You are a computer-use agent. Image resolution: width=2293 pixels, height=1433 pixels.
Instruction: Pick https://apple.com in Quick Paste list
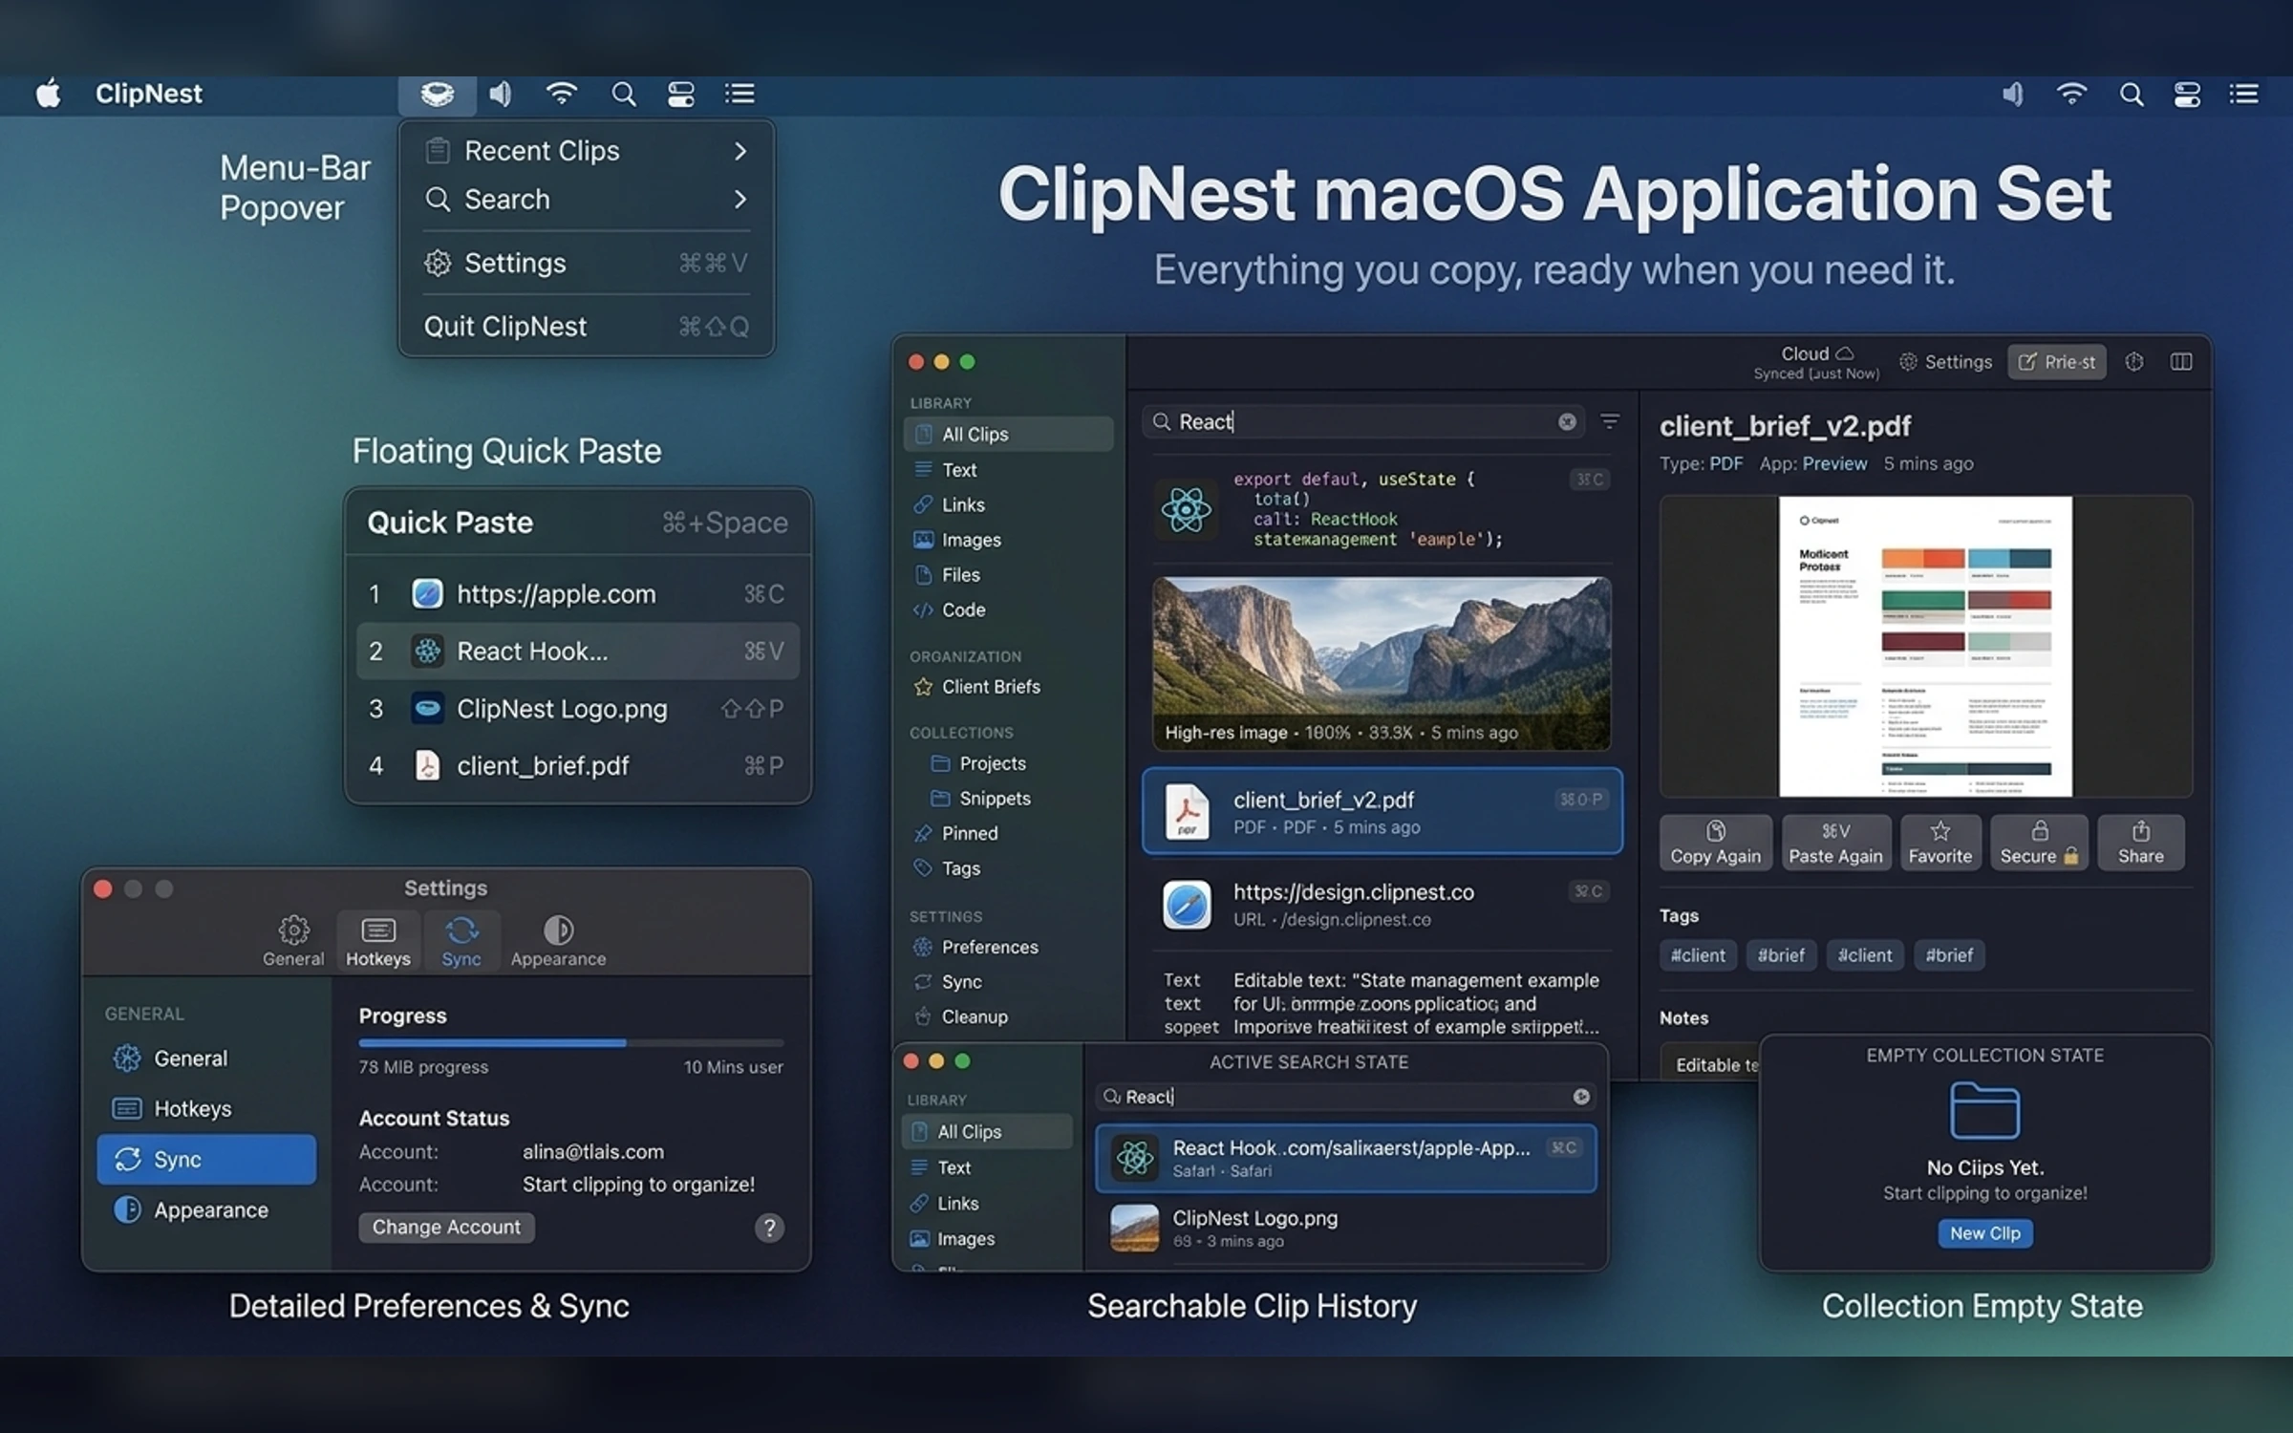(x=578, y=594)
